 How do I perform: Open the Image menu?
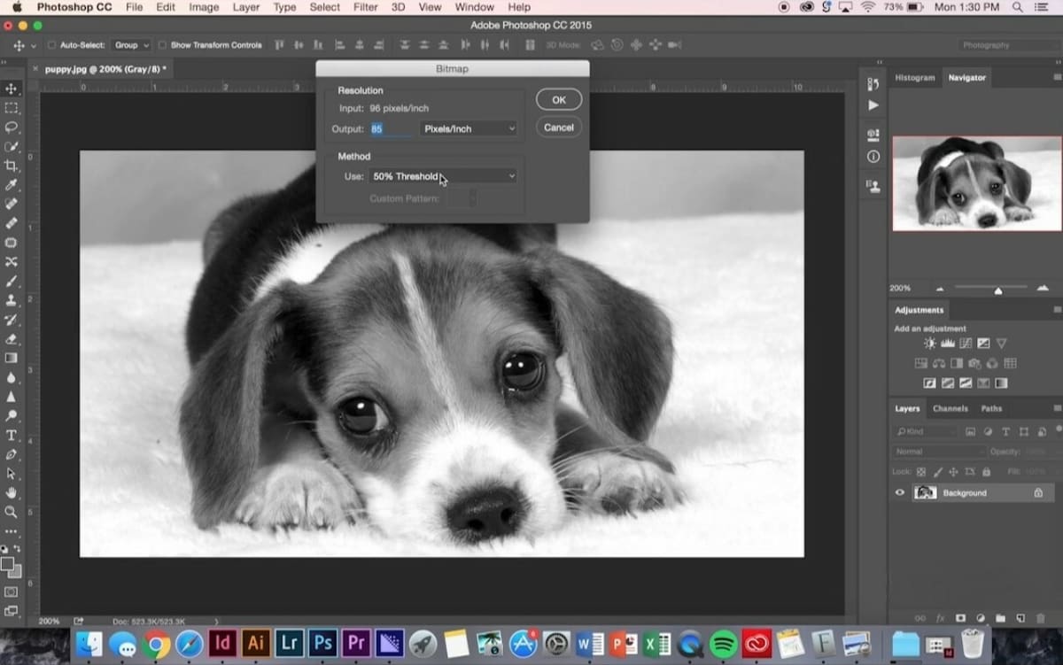point(204,7)
